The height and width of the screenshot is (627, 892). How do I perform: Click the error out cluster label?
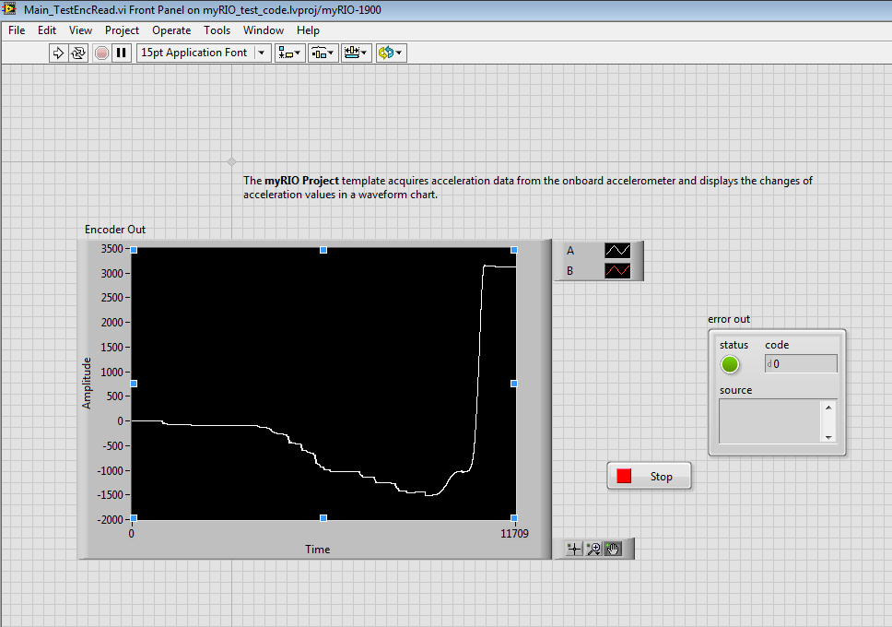[x=729, y=319]
